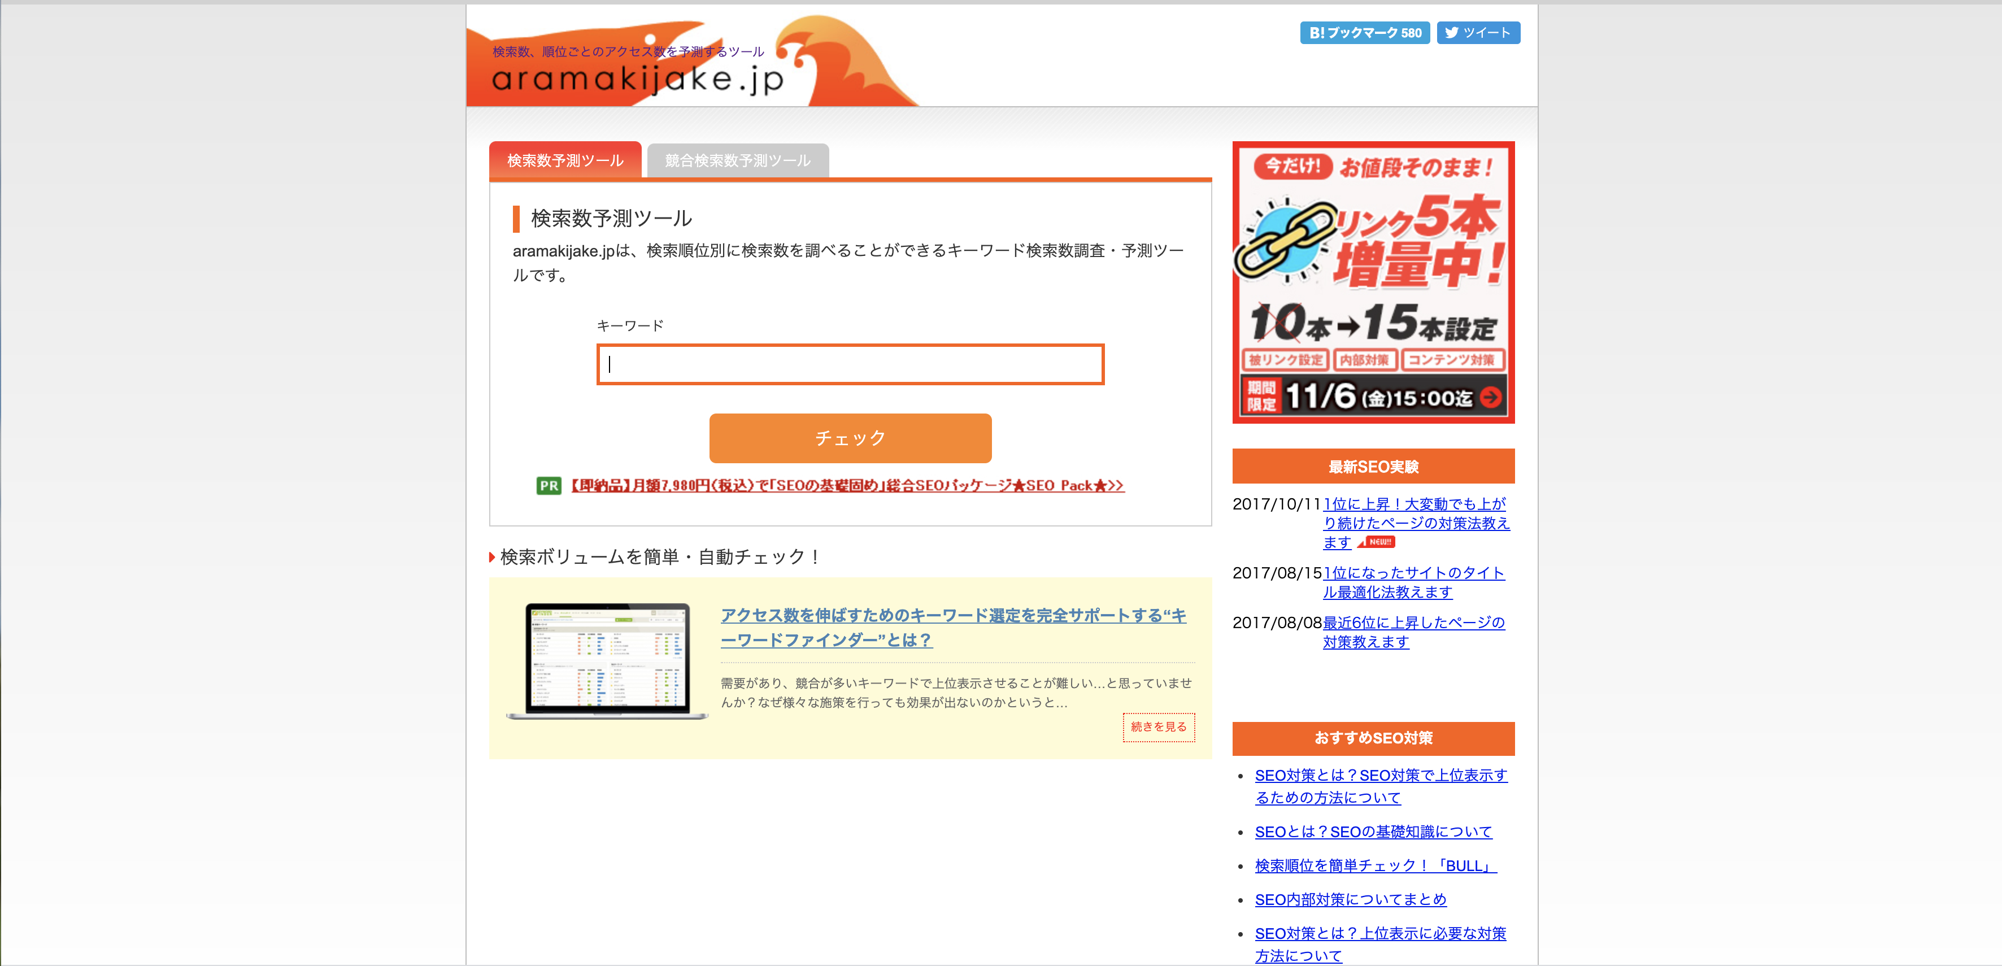Open 1位になったサイトのタイトル最適化法 link
This screenshot has height=966, width=2002.
tap(1414, 582)
